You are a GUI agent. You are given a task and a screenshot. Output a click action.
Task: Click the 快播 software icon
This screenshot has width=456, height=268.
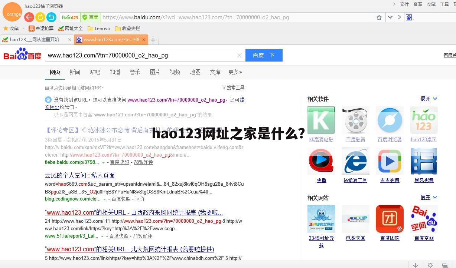(321, 161)
